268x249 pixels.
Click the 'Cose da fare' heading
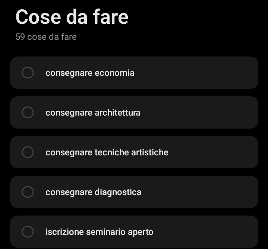[72, 17]
